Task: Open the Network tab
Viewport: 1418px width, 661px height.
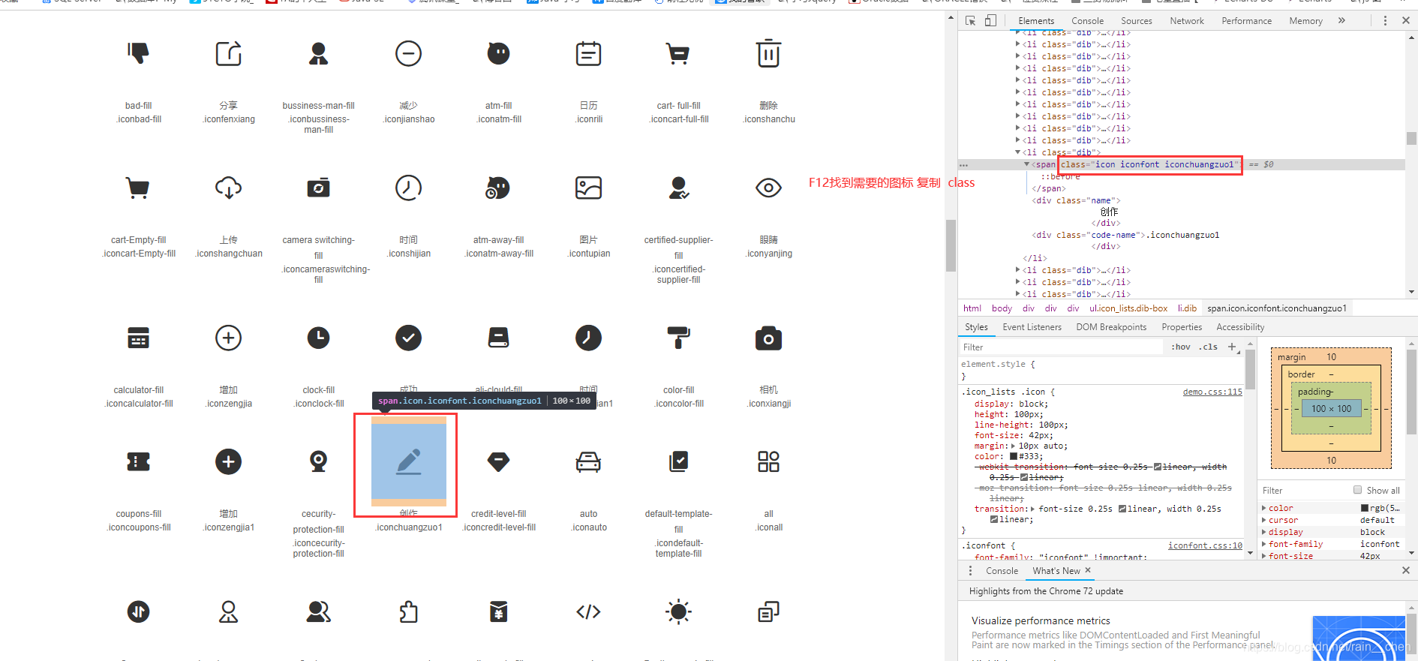Action: [x=1186, y=21]
